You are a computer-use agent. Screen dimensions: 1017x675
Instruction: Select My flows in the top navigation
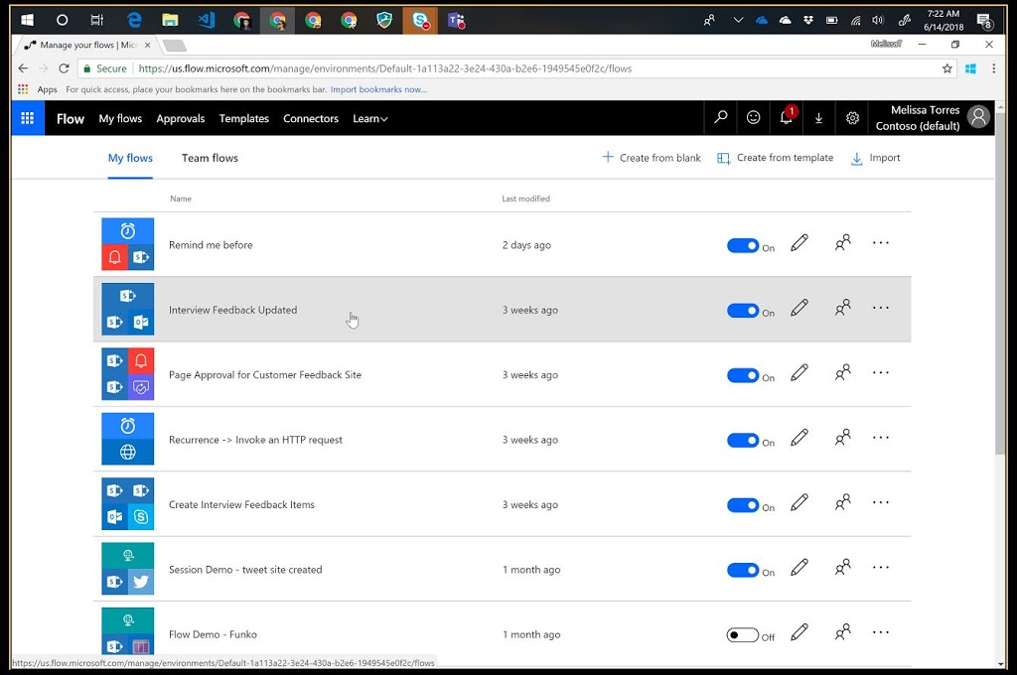coord(120,119)
